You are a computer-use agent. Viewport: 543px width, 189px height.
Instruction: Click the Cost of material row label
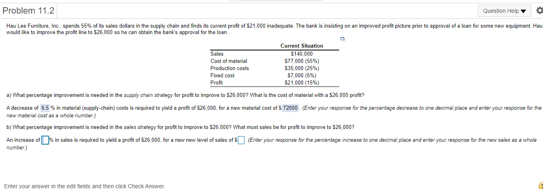pyautogui.click(x=229, y=61)
